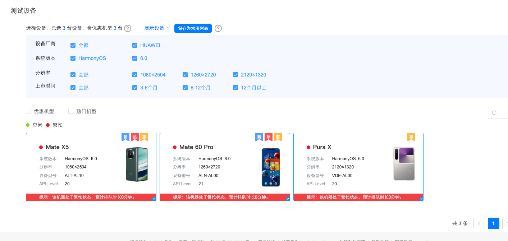508x241 pixels.
Task: Click resolution 2120×1320 on Pura X card
Action: coord(343,167)
